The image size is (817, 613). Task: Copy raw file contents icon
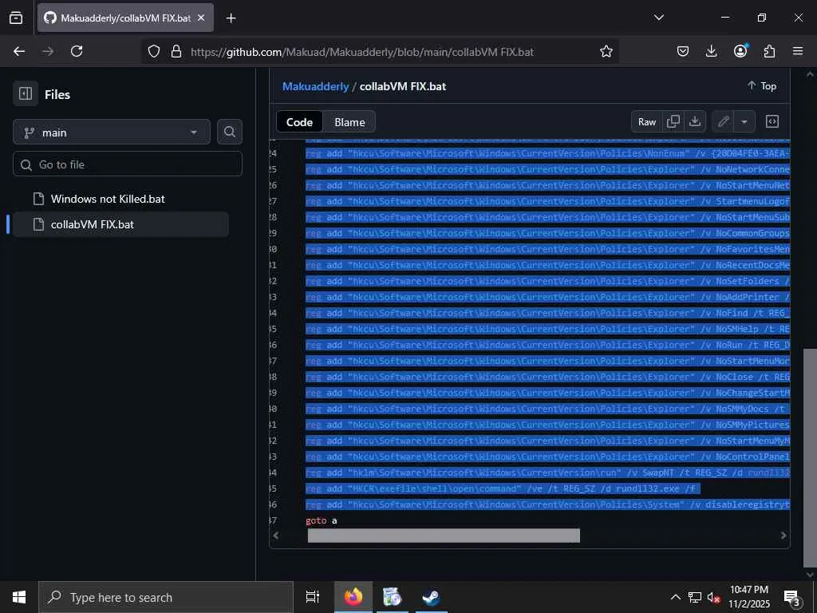pos(673,121)
